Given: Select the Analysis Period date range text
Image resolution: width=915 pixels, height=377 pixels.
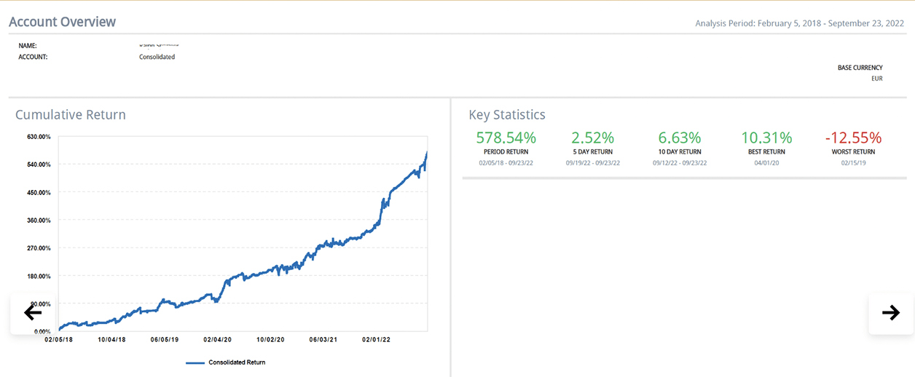Looking at the screenshot, I should pos(799,23).
